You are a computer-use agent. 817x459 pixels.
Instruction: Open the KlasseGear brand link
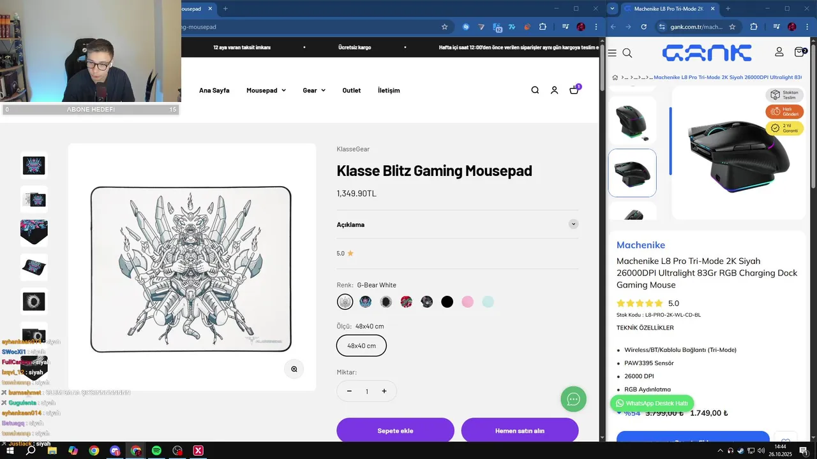pos(353,149)
